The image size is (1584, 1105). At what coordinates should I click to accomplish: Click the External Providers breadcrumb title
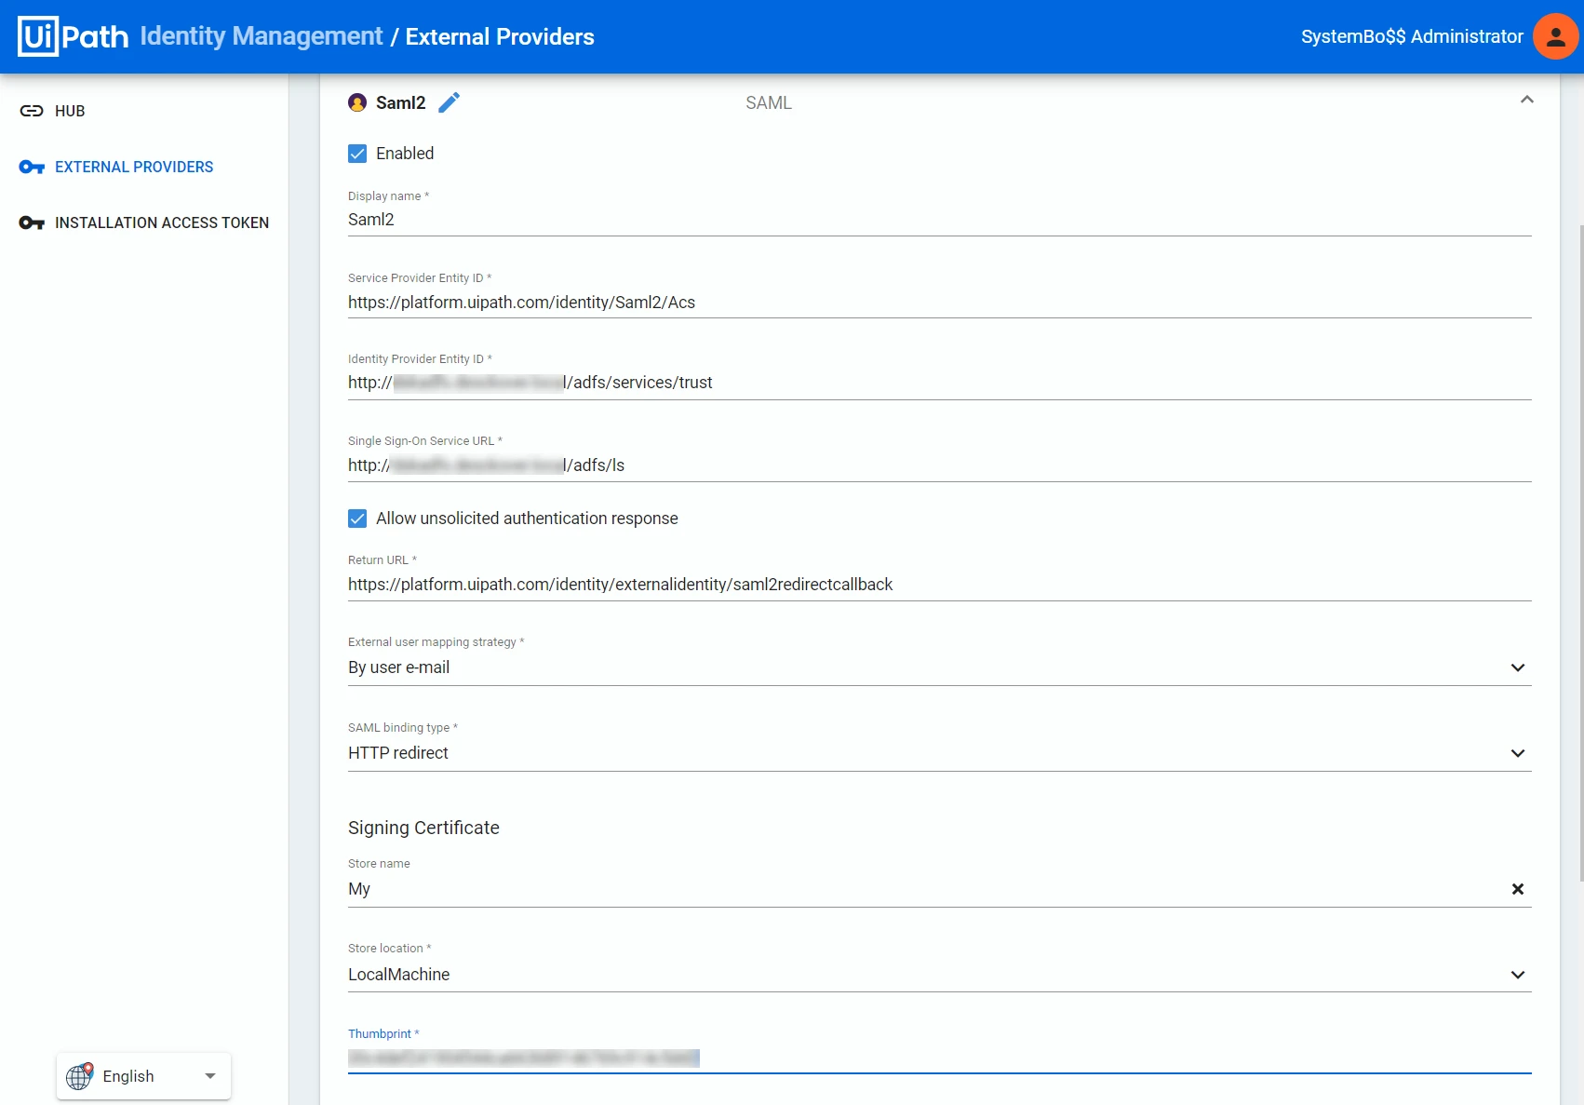coord(500,36)
